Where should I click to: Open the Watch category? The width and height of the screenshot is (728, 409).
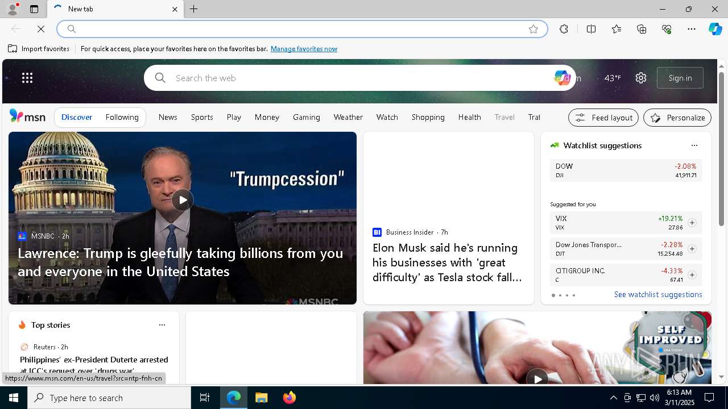387,117
